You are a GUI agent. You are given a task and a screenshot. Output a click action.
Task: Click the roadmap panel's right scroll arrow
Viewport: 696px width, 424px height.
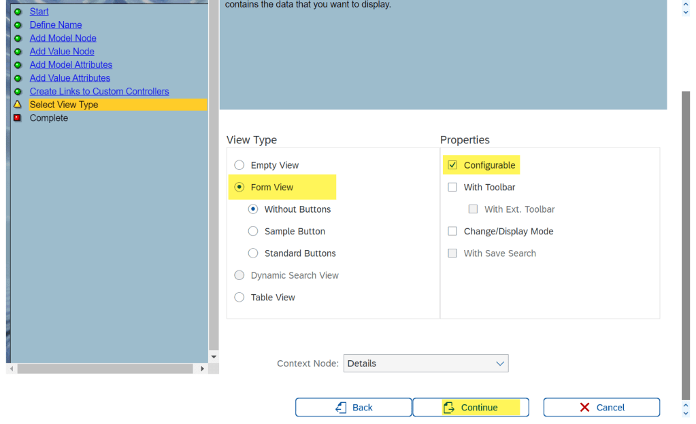point(202,369)
